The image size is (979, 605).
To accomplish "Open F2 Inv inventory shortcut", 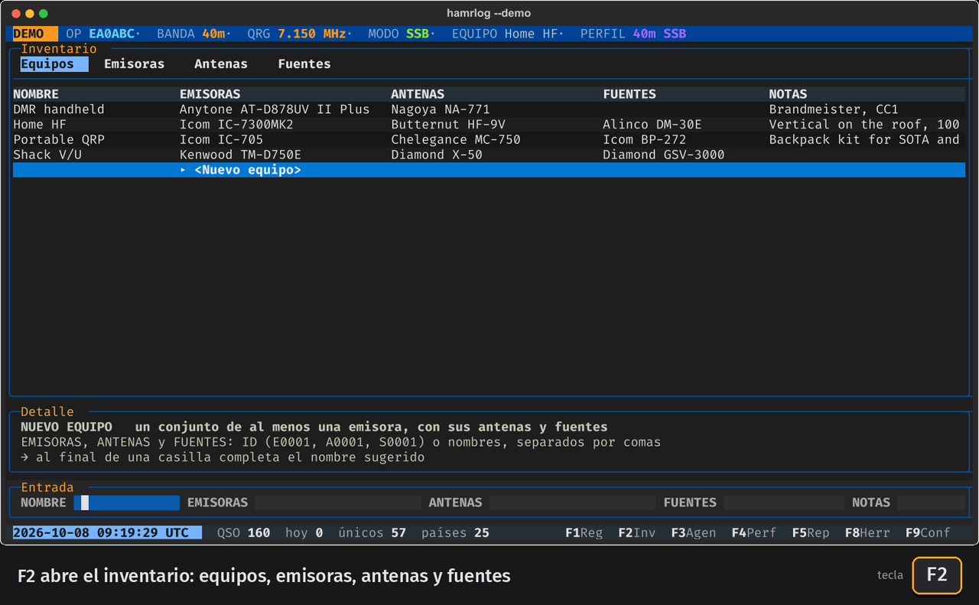I will click(x=637, y=533).
